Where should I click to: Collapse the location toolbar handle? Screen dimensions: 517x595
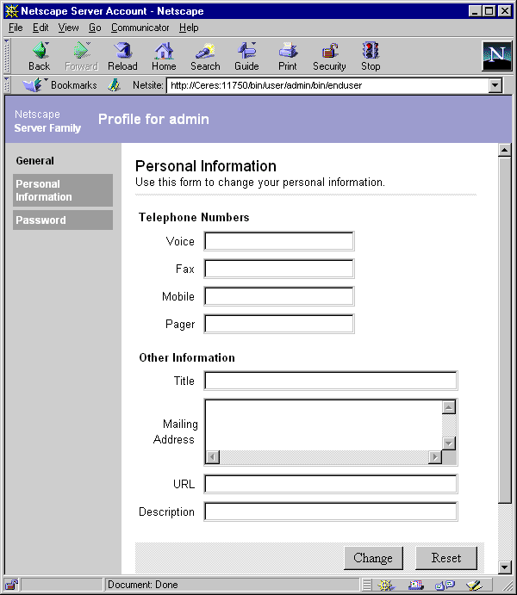6,85
